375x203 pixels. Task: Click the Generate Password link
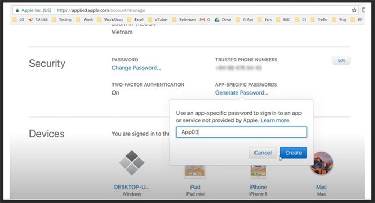pos(242,92)
